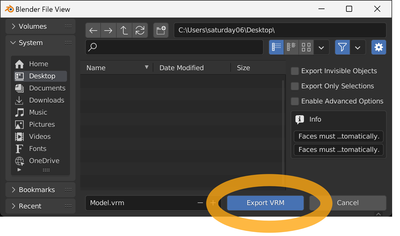
Task: Open Music in System list
Action: tap(41, 112)
